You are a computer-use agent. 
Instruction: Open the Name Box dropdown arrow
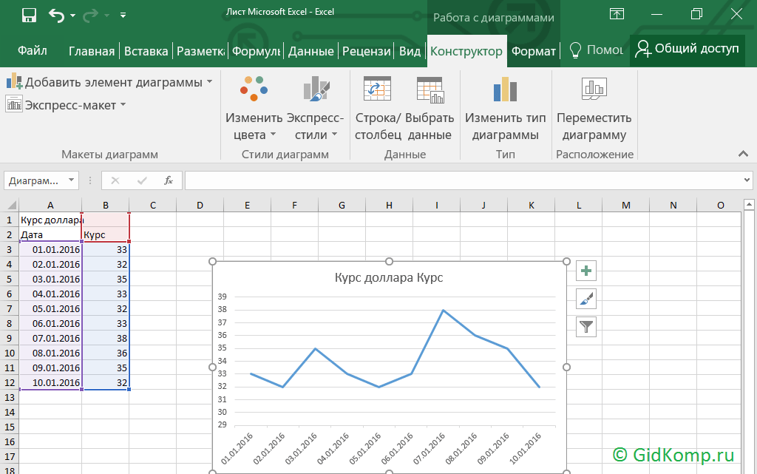(72, 180)
